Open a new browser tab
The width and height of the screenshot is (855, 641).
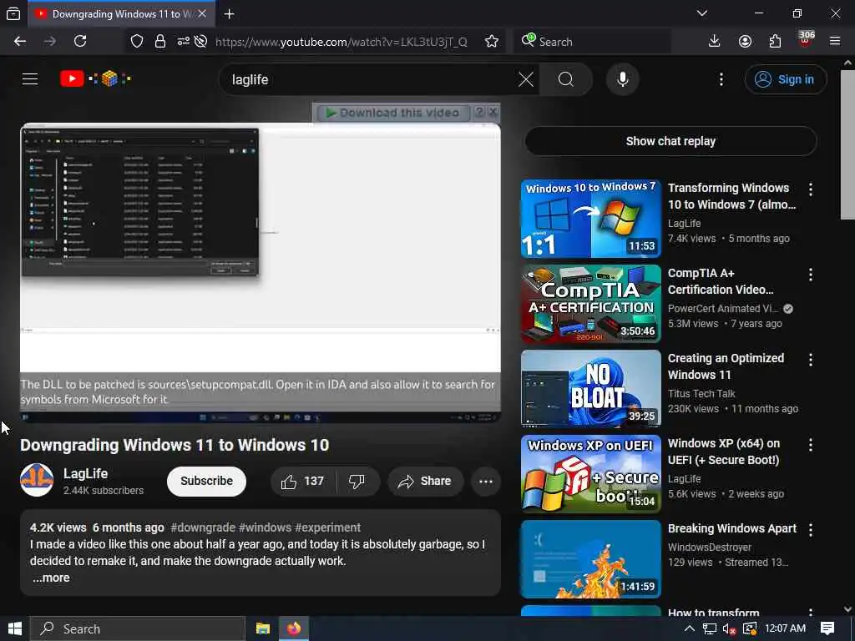(x=229, y=13)
